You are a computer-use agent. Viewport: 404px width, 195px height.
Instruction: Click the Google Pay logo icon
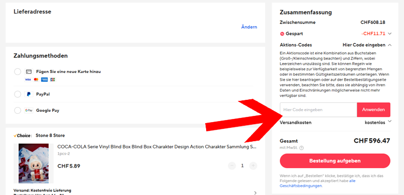coord(29,110)
